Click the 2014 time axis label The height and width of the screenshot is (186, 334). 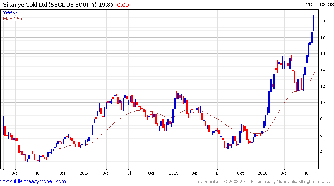[x=85, y=173]
